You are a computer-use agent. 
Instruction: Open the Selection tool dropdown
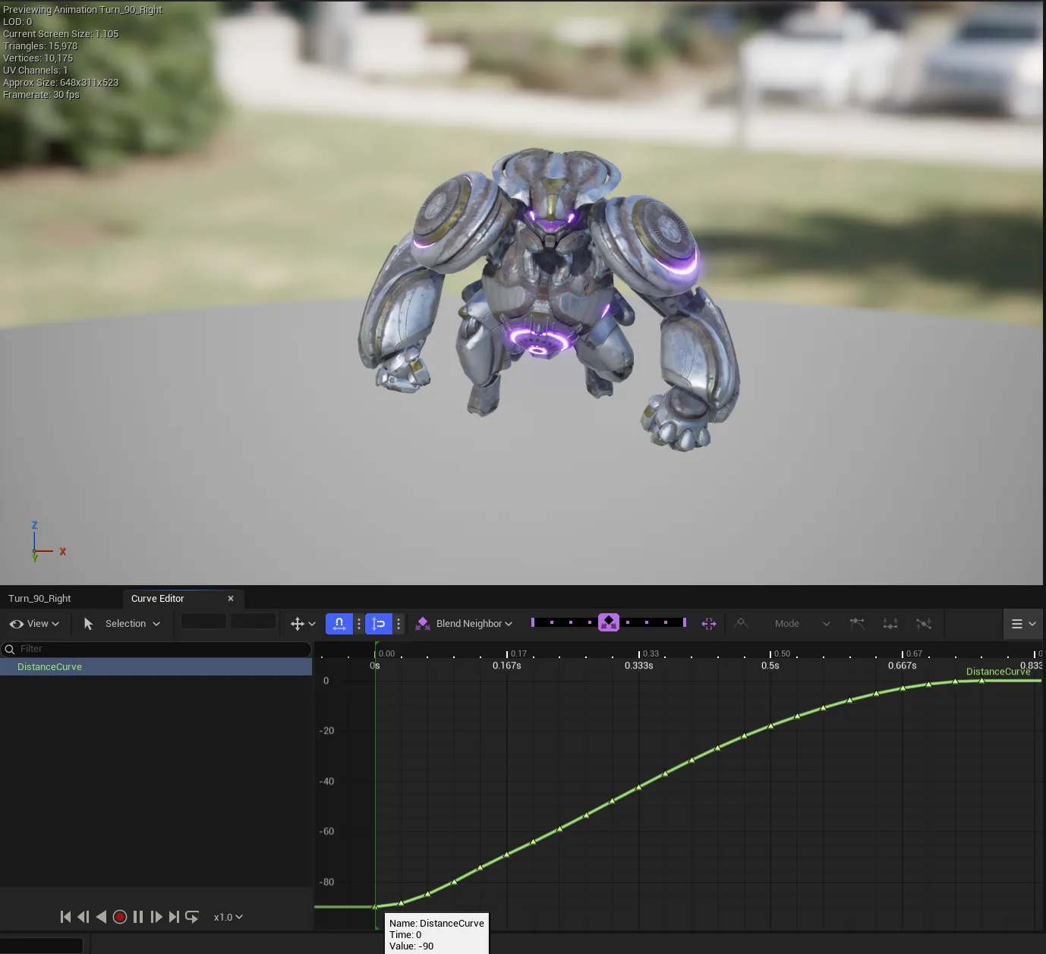click(x=121, y=624)
